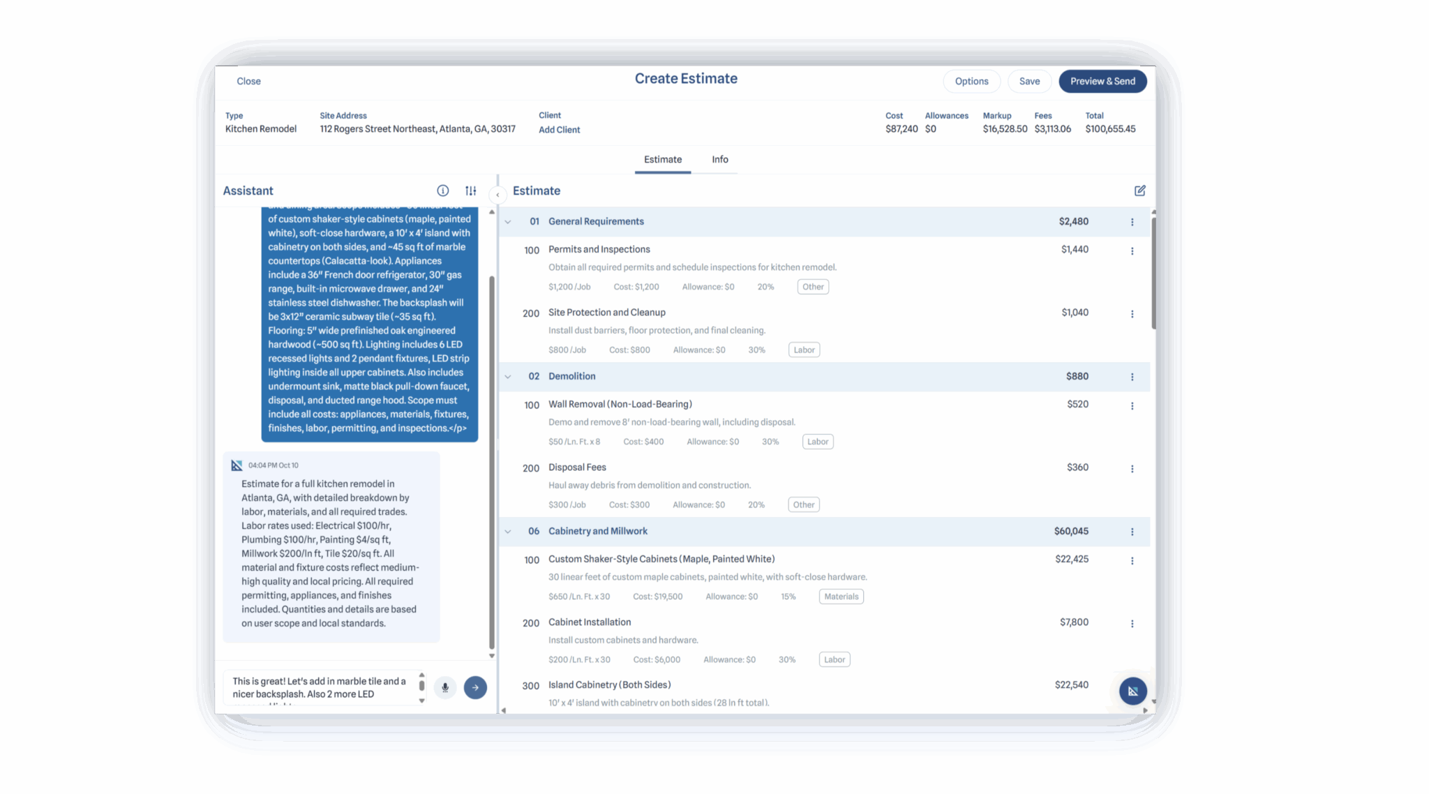The image size is (1429, 794).
Task: Click into the assistant message input field
Action: [x=321, y=687]
